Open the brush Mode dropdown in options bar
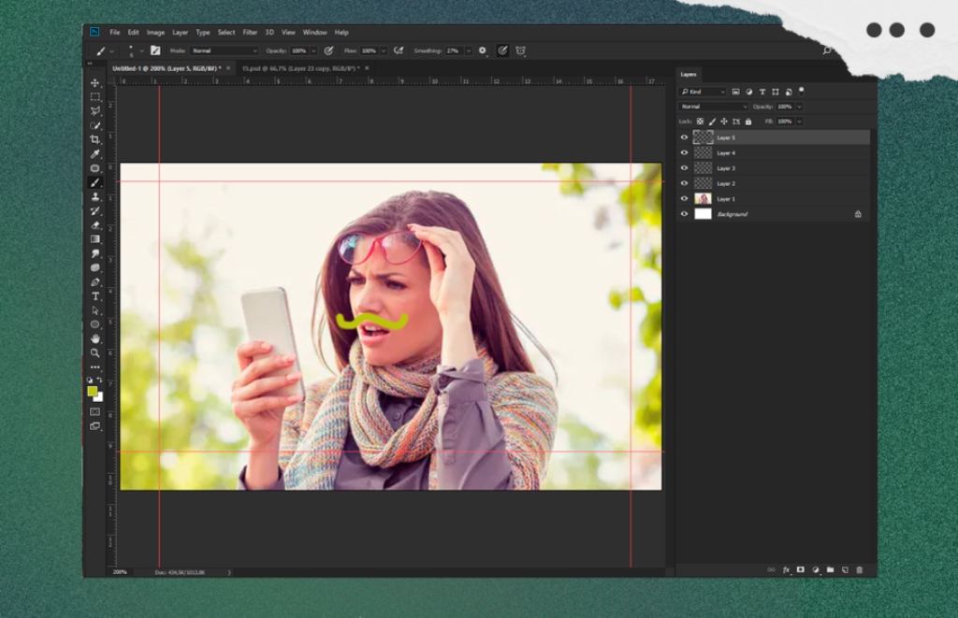The height and width of the screenshot is (618, 958). (x=224, y=50)
